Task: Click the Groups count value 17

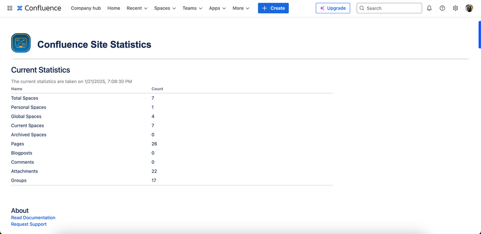Action: pyautogui.click(x=154, y=180)
